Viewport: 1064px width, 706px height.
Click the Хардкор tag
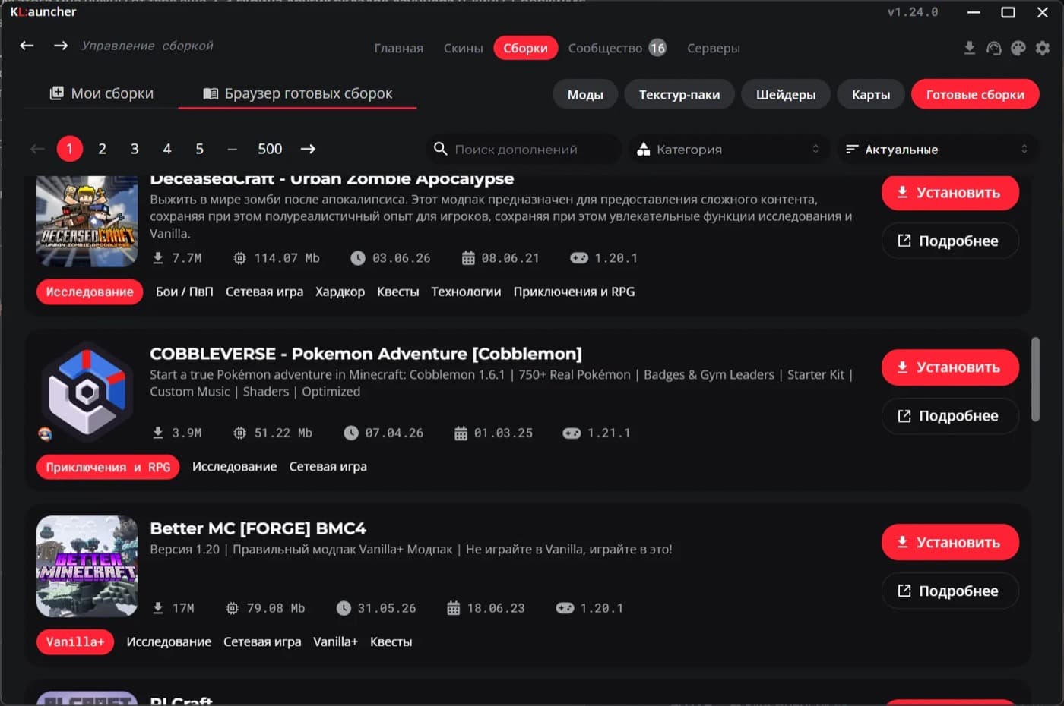click(340, 292)
